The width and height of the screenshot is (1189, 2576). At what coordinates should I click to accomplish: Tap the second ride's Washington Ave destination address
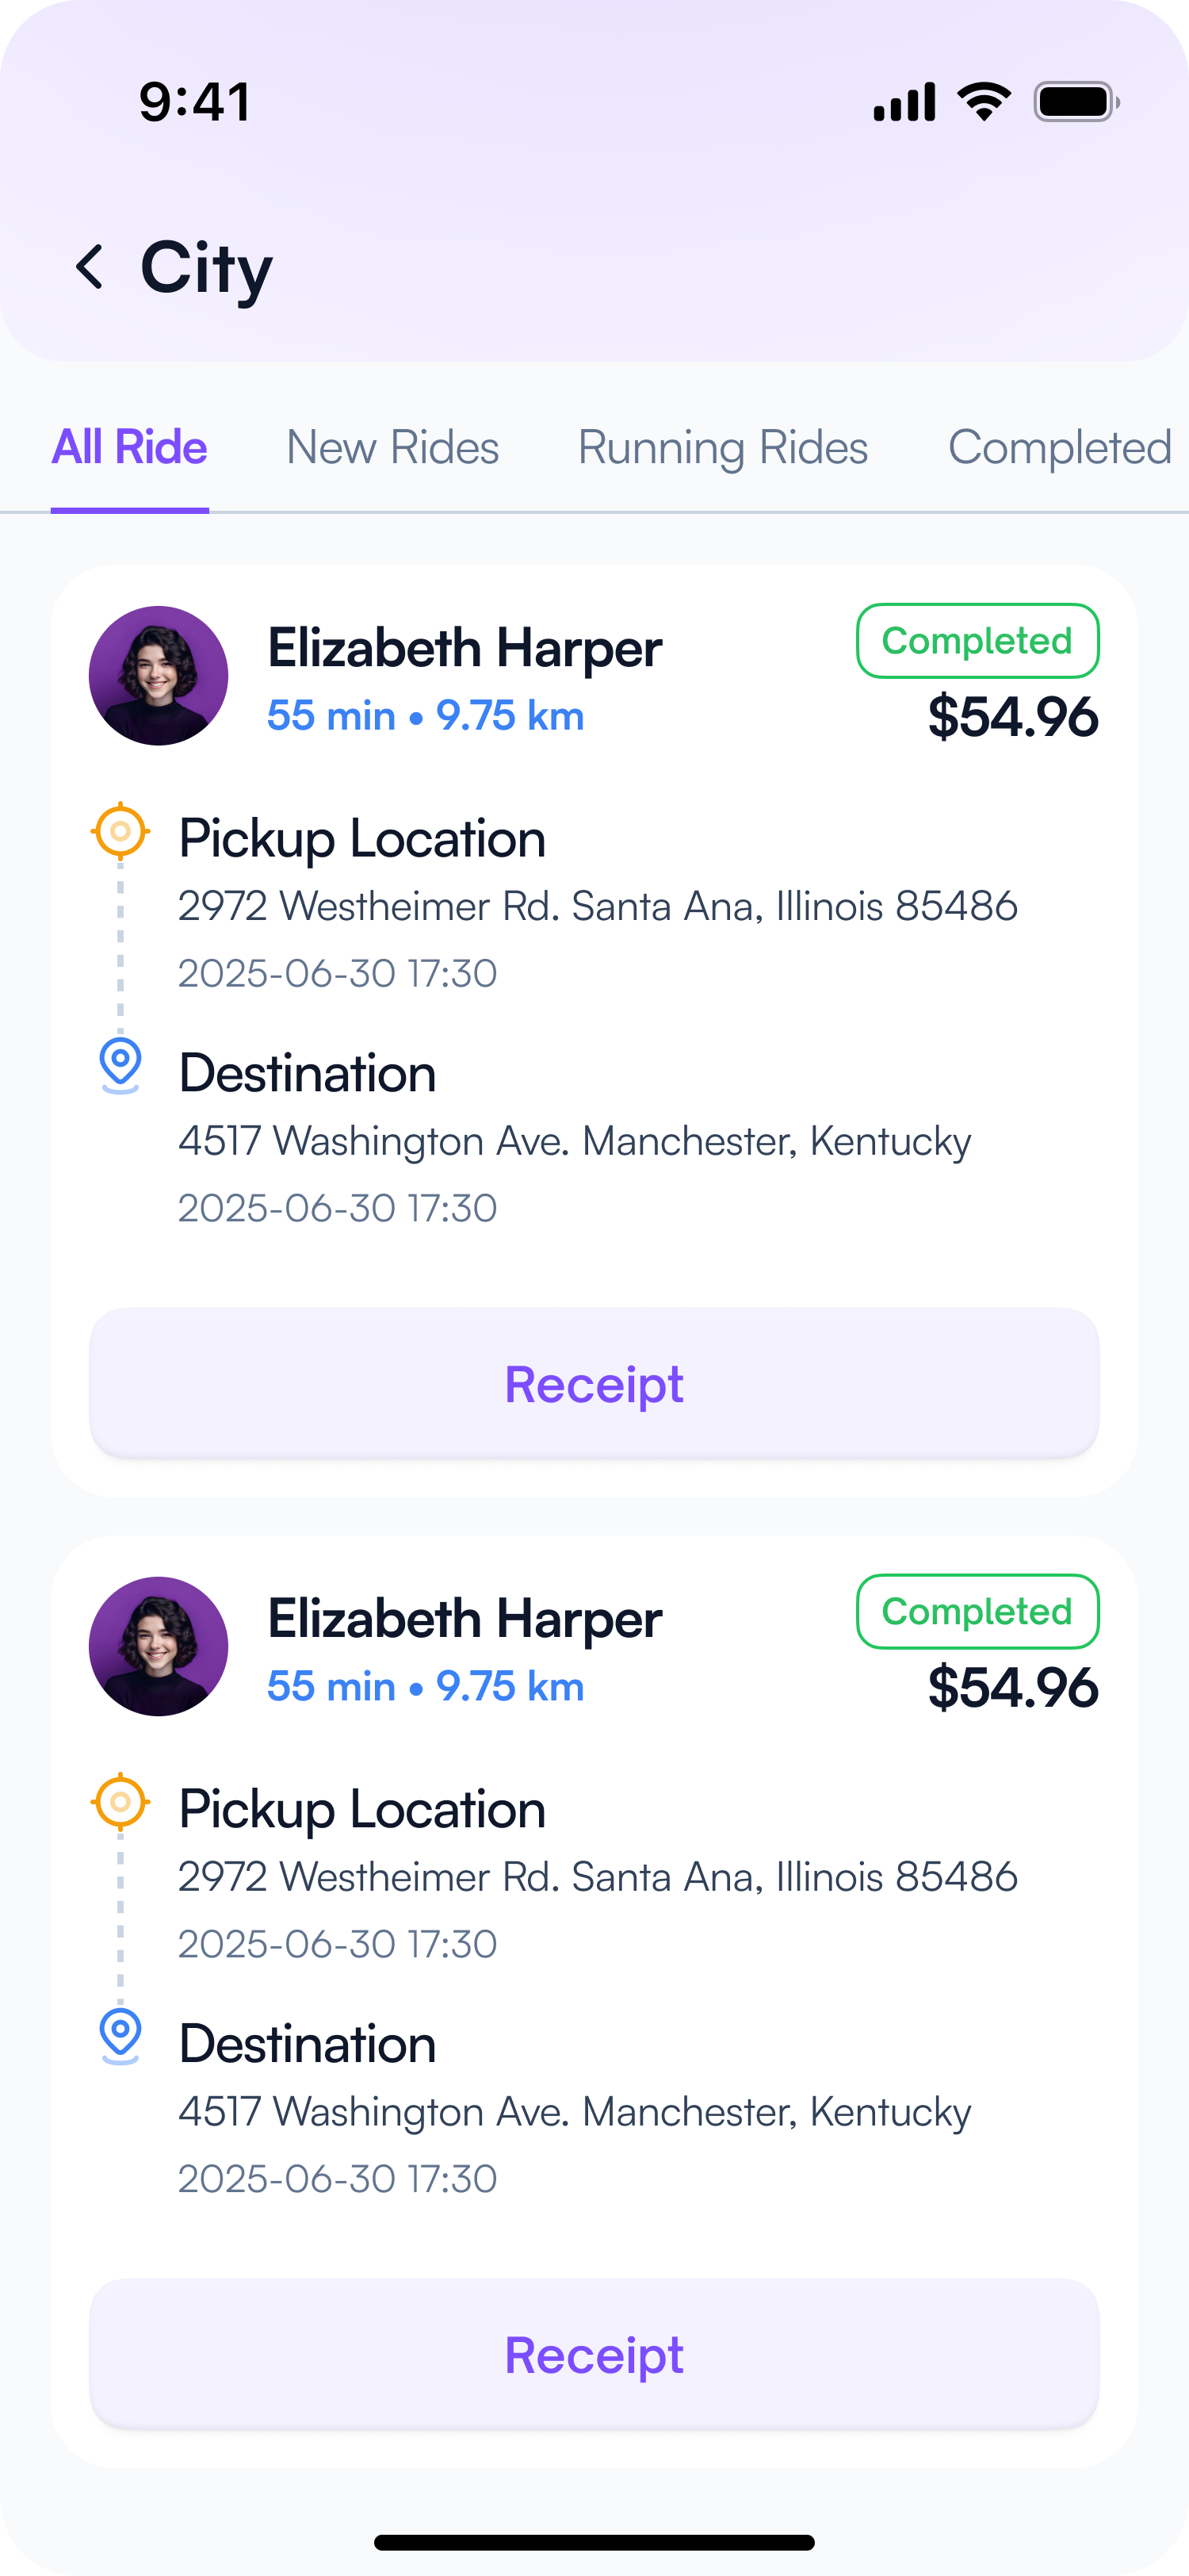[x=575, y=2112]
